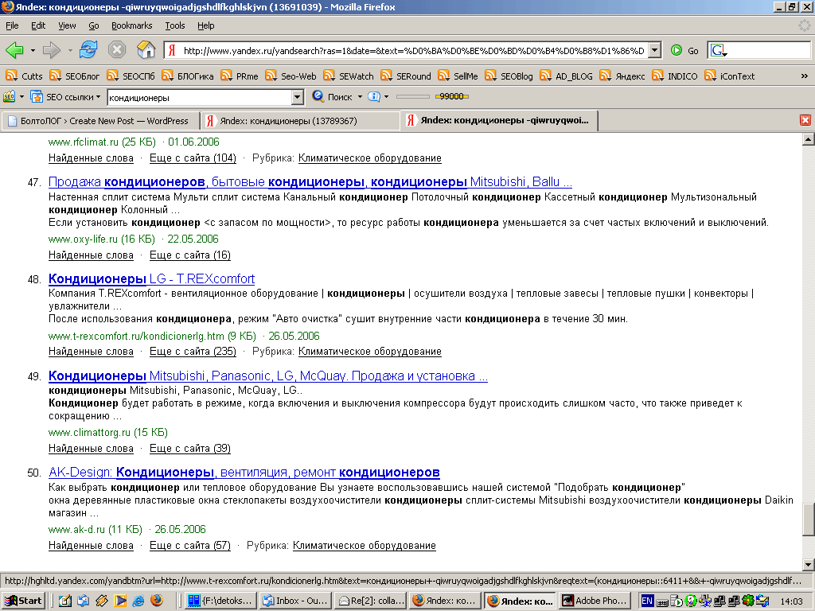Switch to БолтоЛОГ Create New Post tab
Screen dimensions: 815x611
101,121
